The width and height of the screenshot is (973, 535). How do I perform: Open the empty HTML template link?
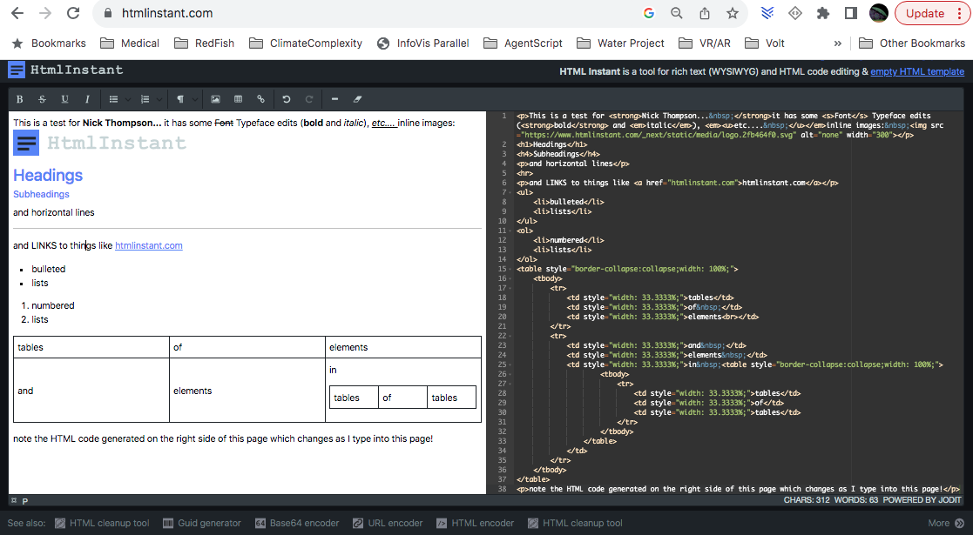917,71
